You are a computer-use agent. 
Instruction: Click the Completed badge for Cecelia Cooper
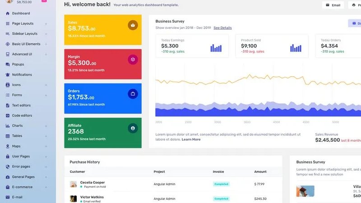(221, 184)
